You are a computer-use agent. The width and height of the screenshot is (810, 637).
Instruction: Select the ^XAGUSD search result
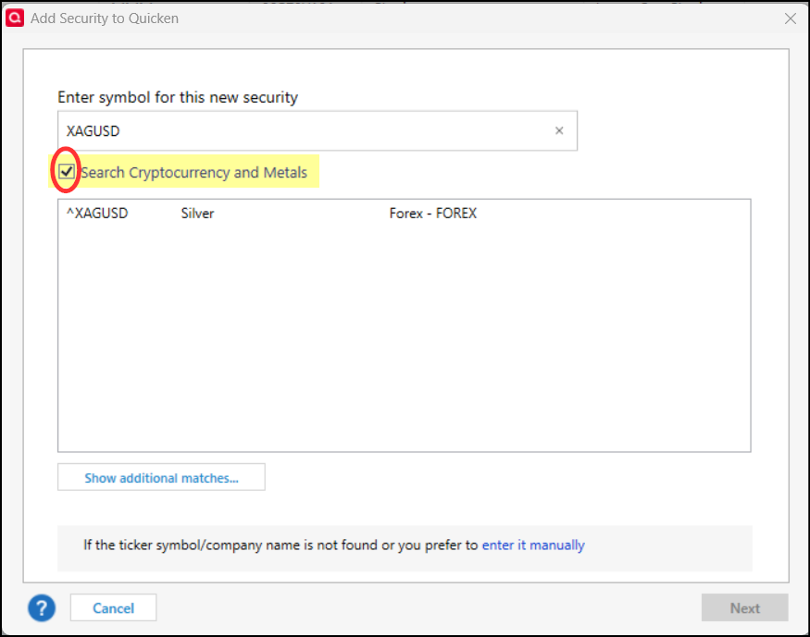[x=97, y=214]
